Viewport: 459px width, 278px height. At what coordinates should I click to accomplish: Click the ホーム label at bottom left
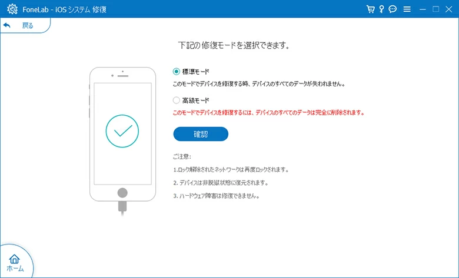15,269
